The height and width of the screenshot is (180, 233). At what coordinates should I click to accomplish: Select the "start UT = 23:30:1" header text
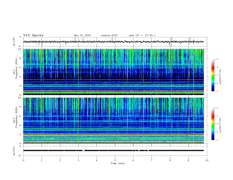tap(142, 35)
